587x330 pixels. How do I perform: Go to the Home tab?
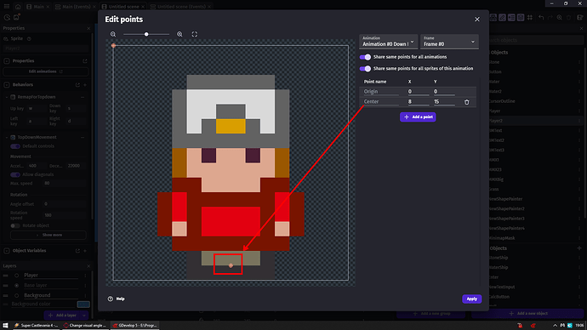[18, 7]
